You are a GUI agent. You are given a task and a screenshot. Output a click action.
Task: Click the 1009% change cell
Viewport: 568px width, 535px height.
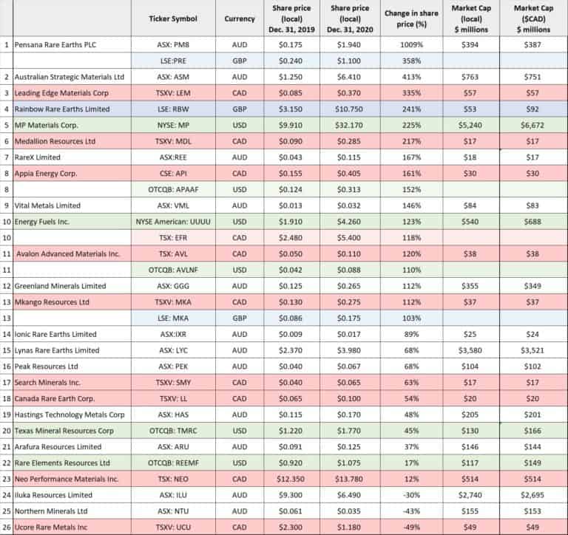(411, 44)
